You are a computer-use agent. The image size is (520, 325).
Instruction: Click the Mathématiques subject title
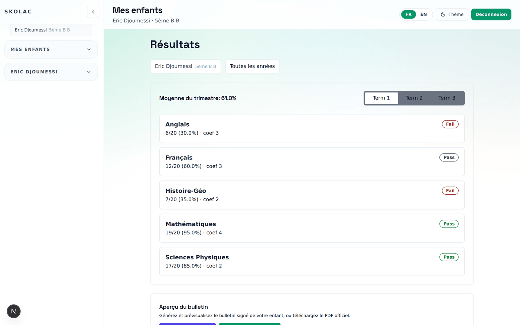coord(191,224)
